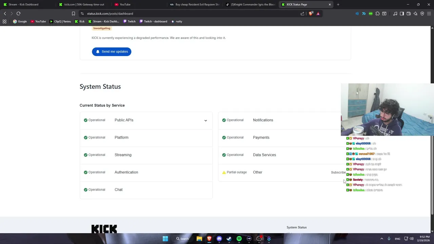
Task: Open a new tab with the plus button
Action: 338,4
